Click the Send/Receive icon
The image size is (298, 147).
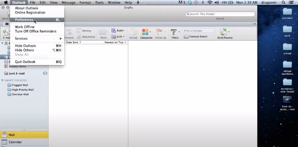pyautogui.click(x=224, y=32)
